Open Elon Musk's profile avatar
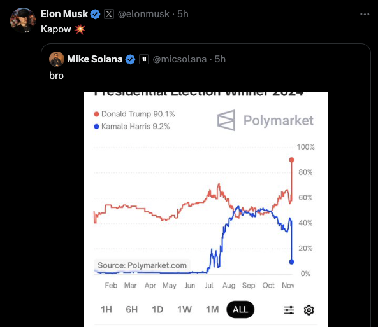Screen dimensions: 378x327 click(x=23, y=20)
